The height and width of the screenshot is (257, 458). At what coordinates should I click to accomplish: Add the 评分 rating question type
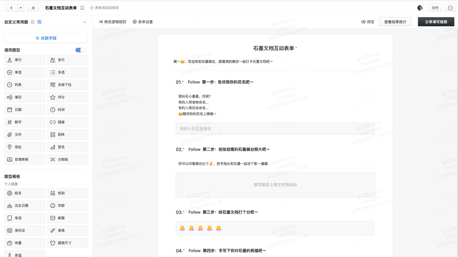tap(68, 97)
